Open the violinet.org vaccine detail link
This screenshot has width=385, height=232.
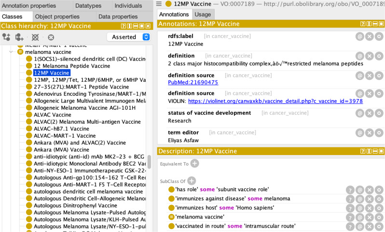click(x=275, y=101)
